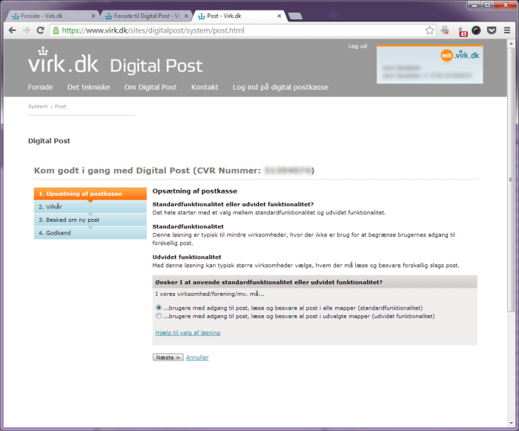Click the 'Kom godt i gang' heading
The height and width of the screenshot is (431, 519).
174,171
